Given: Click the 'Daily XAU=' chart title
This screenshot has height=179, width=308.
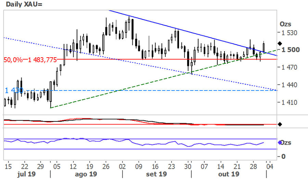Looking at the screenshot, I should tap(24, 4).
